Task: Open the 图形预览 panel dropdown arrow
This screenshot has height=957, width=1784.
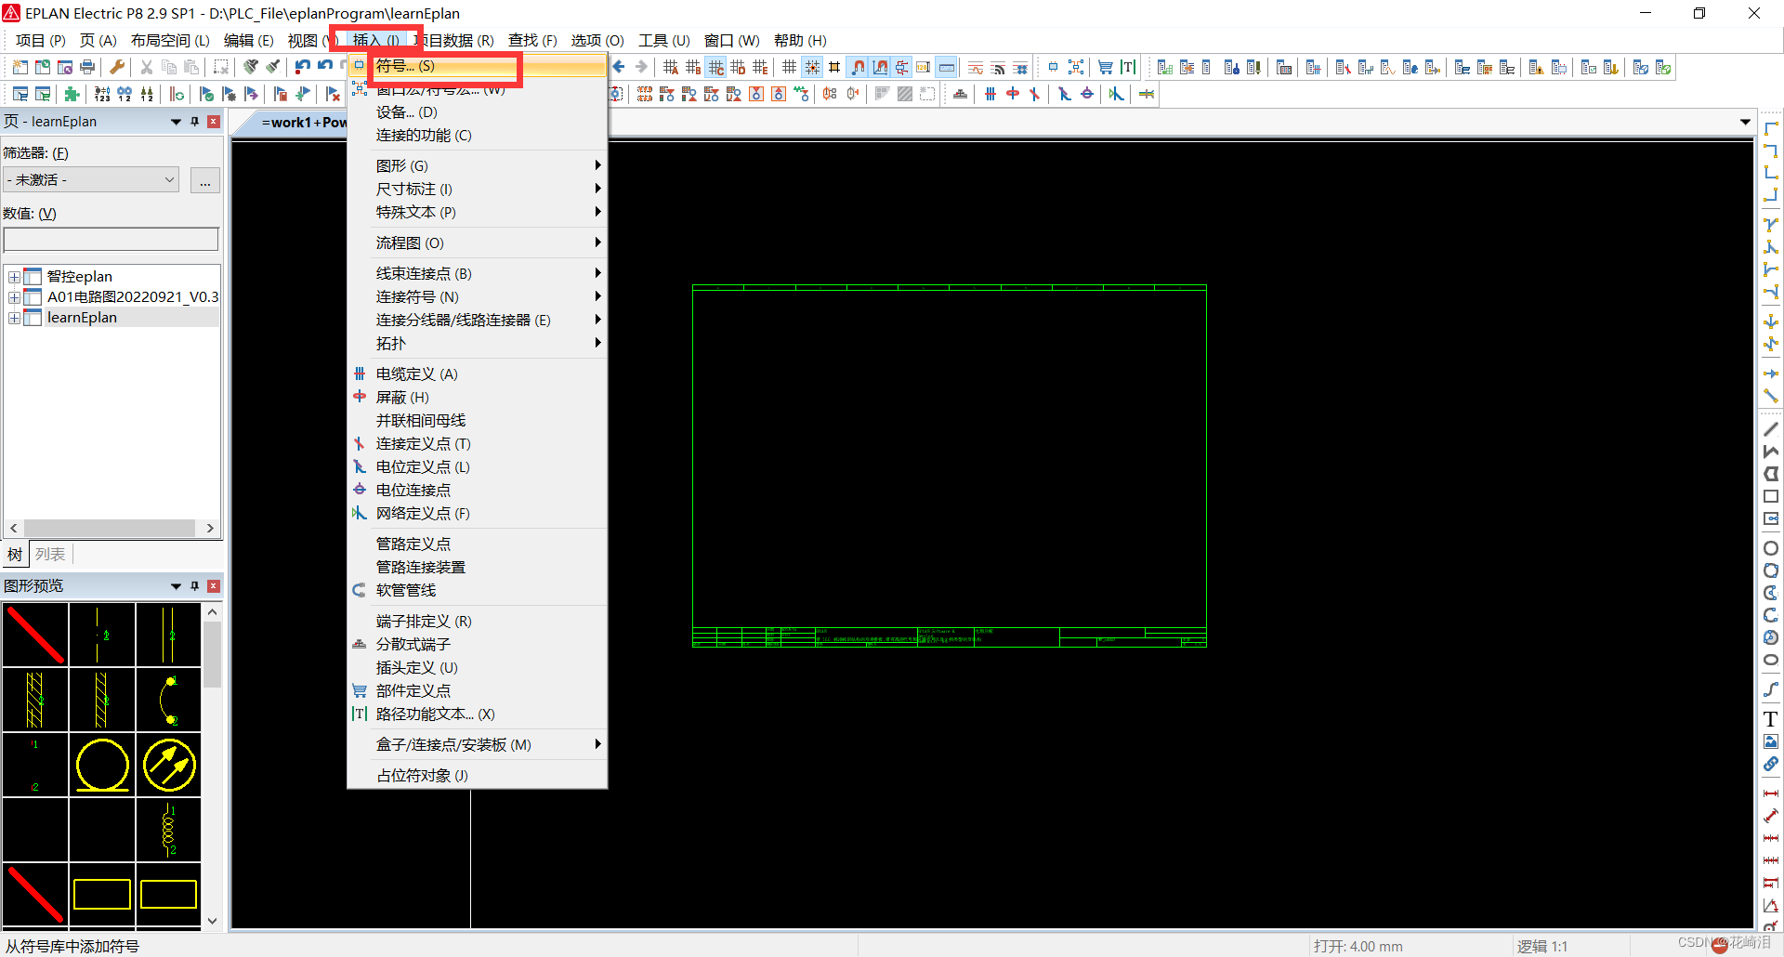Action: [176, 586]
